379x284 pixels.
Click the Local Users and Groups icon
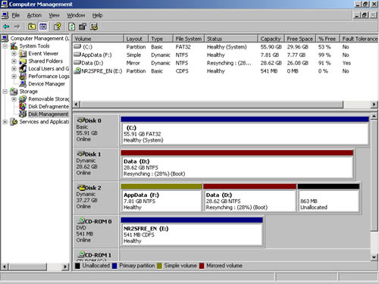(23, 69)
